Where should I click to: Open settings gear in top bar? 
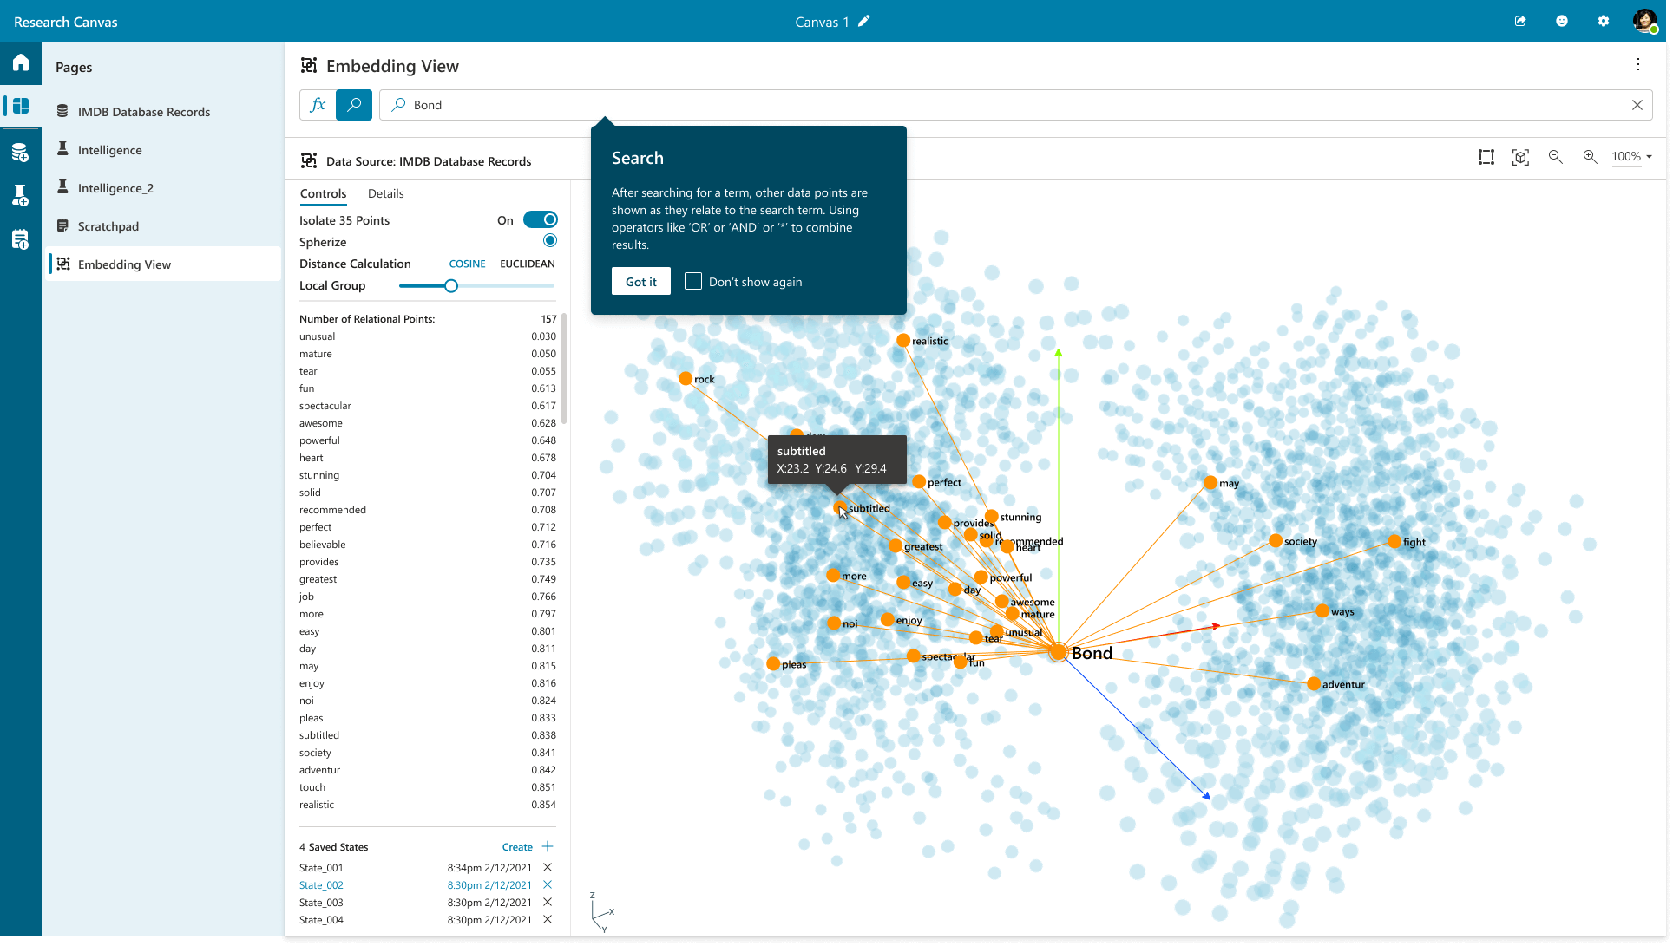pyautogui.click(x=1604, y=21)
